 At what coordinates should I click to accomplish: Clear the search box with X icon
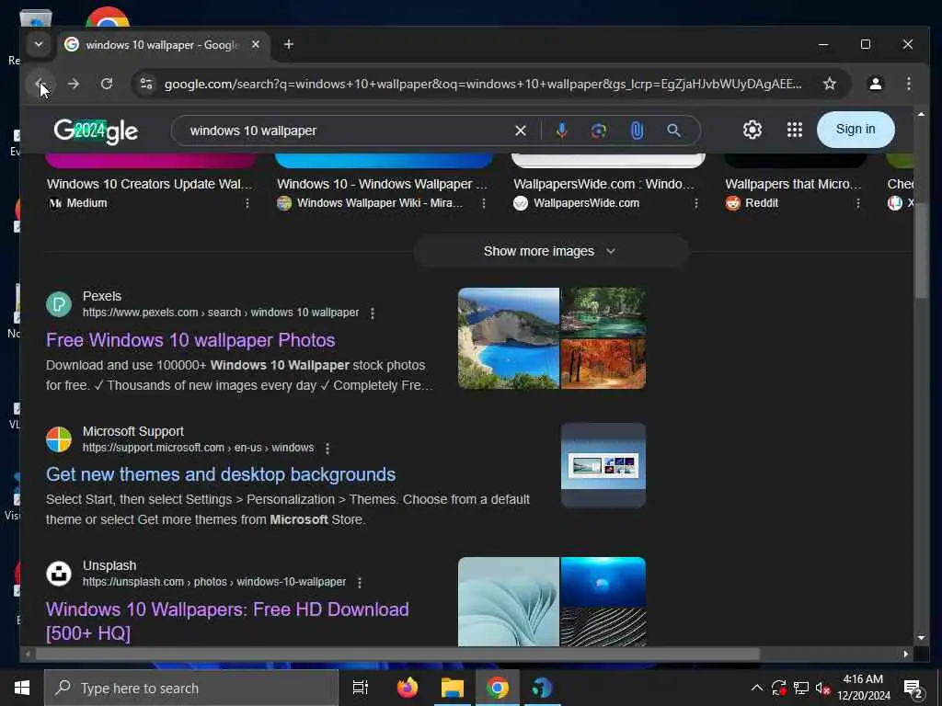(521, 131)
